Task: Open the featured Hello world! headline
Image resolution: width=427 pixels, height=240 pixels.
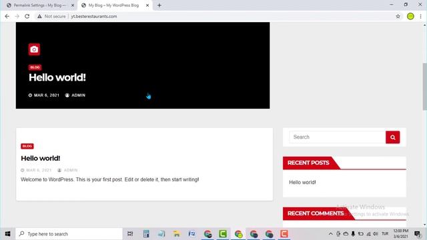Action: pos(57,77)
